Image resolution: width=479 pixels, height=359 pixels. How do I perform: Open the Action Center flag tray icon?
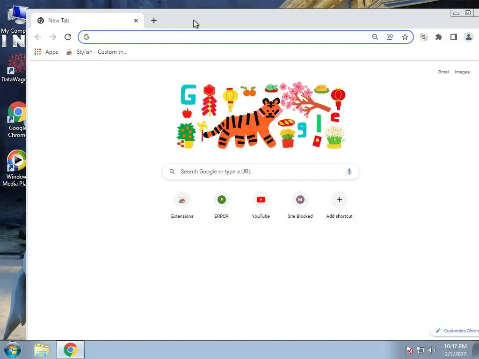click(x=409, y=350)
